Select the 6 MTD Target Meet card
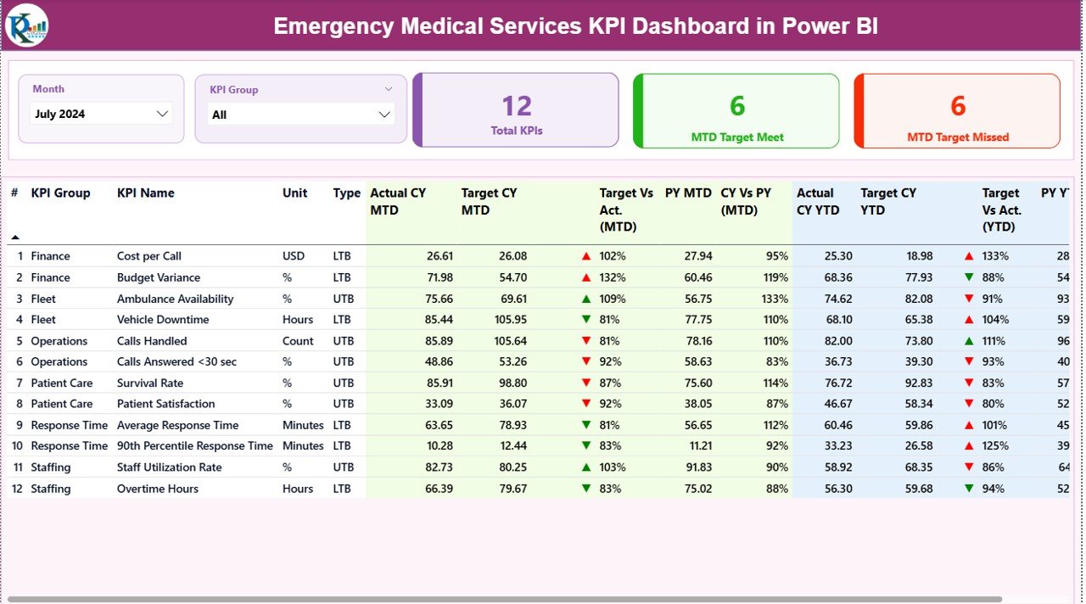The image size is (1086, 604). tap(736, 110)
